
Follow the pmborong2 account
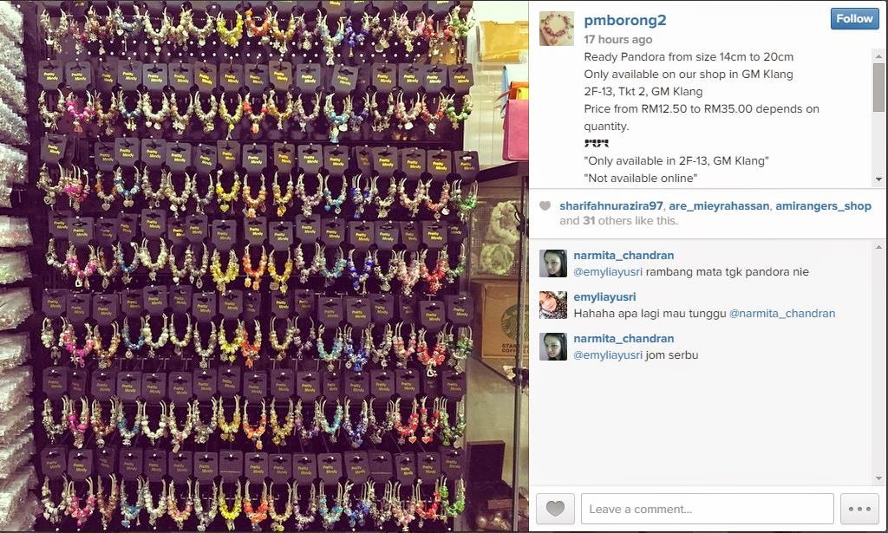point(854,19)
